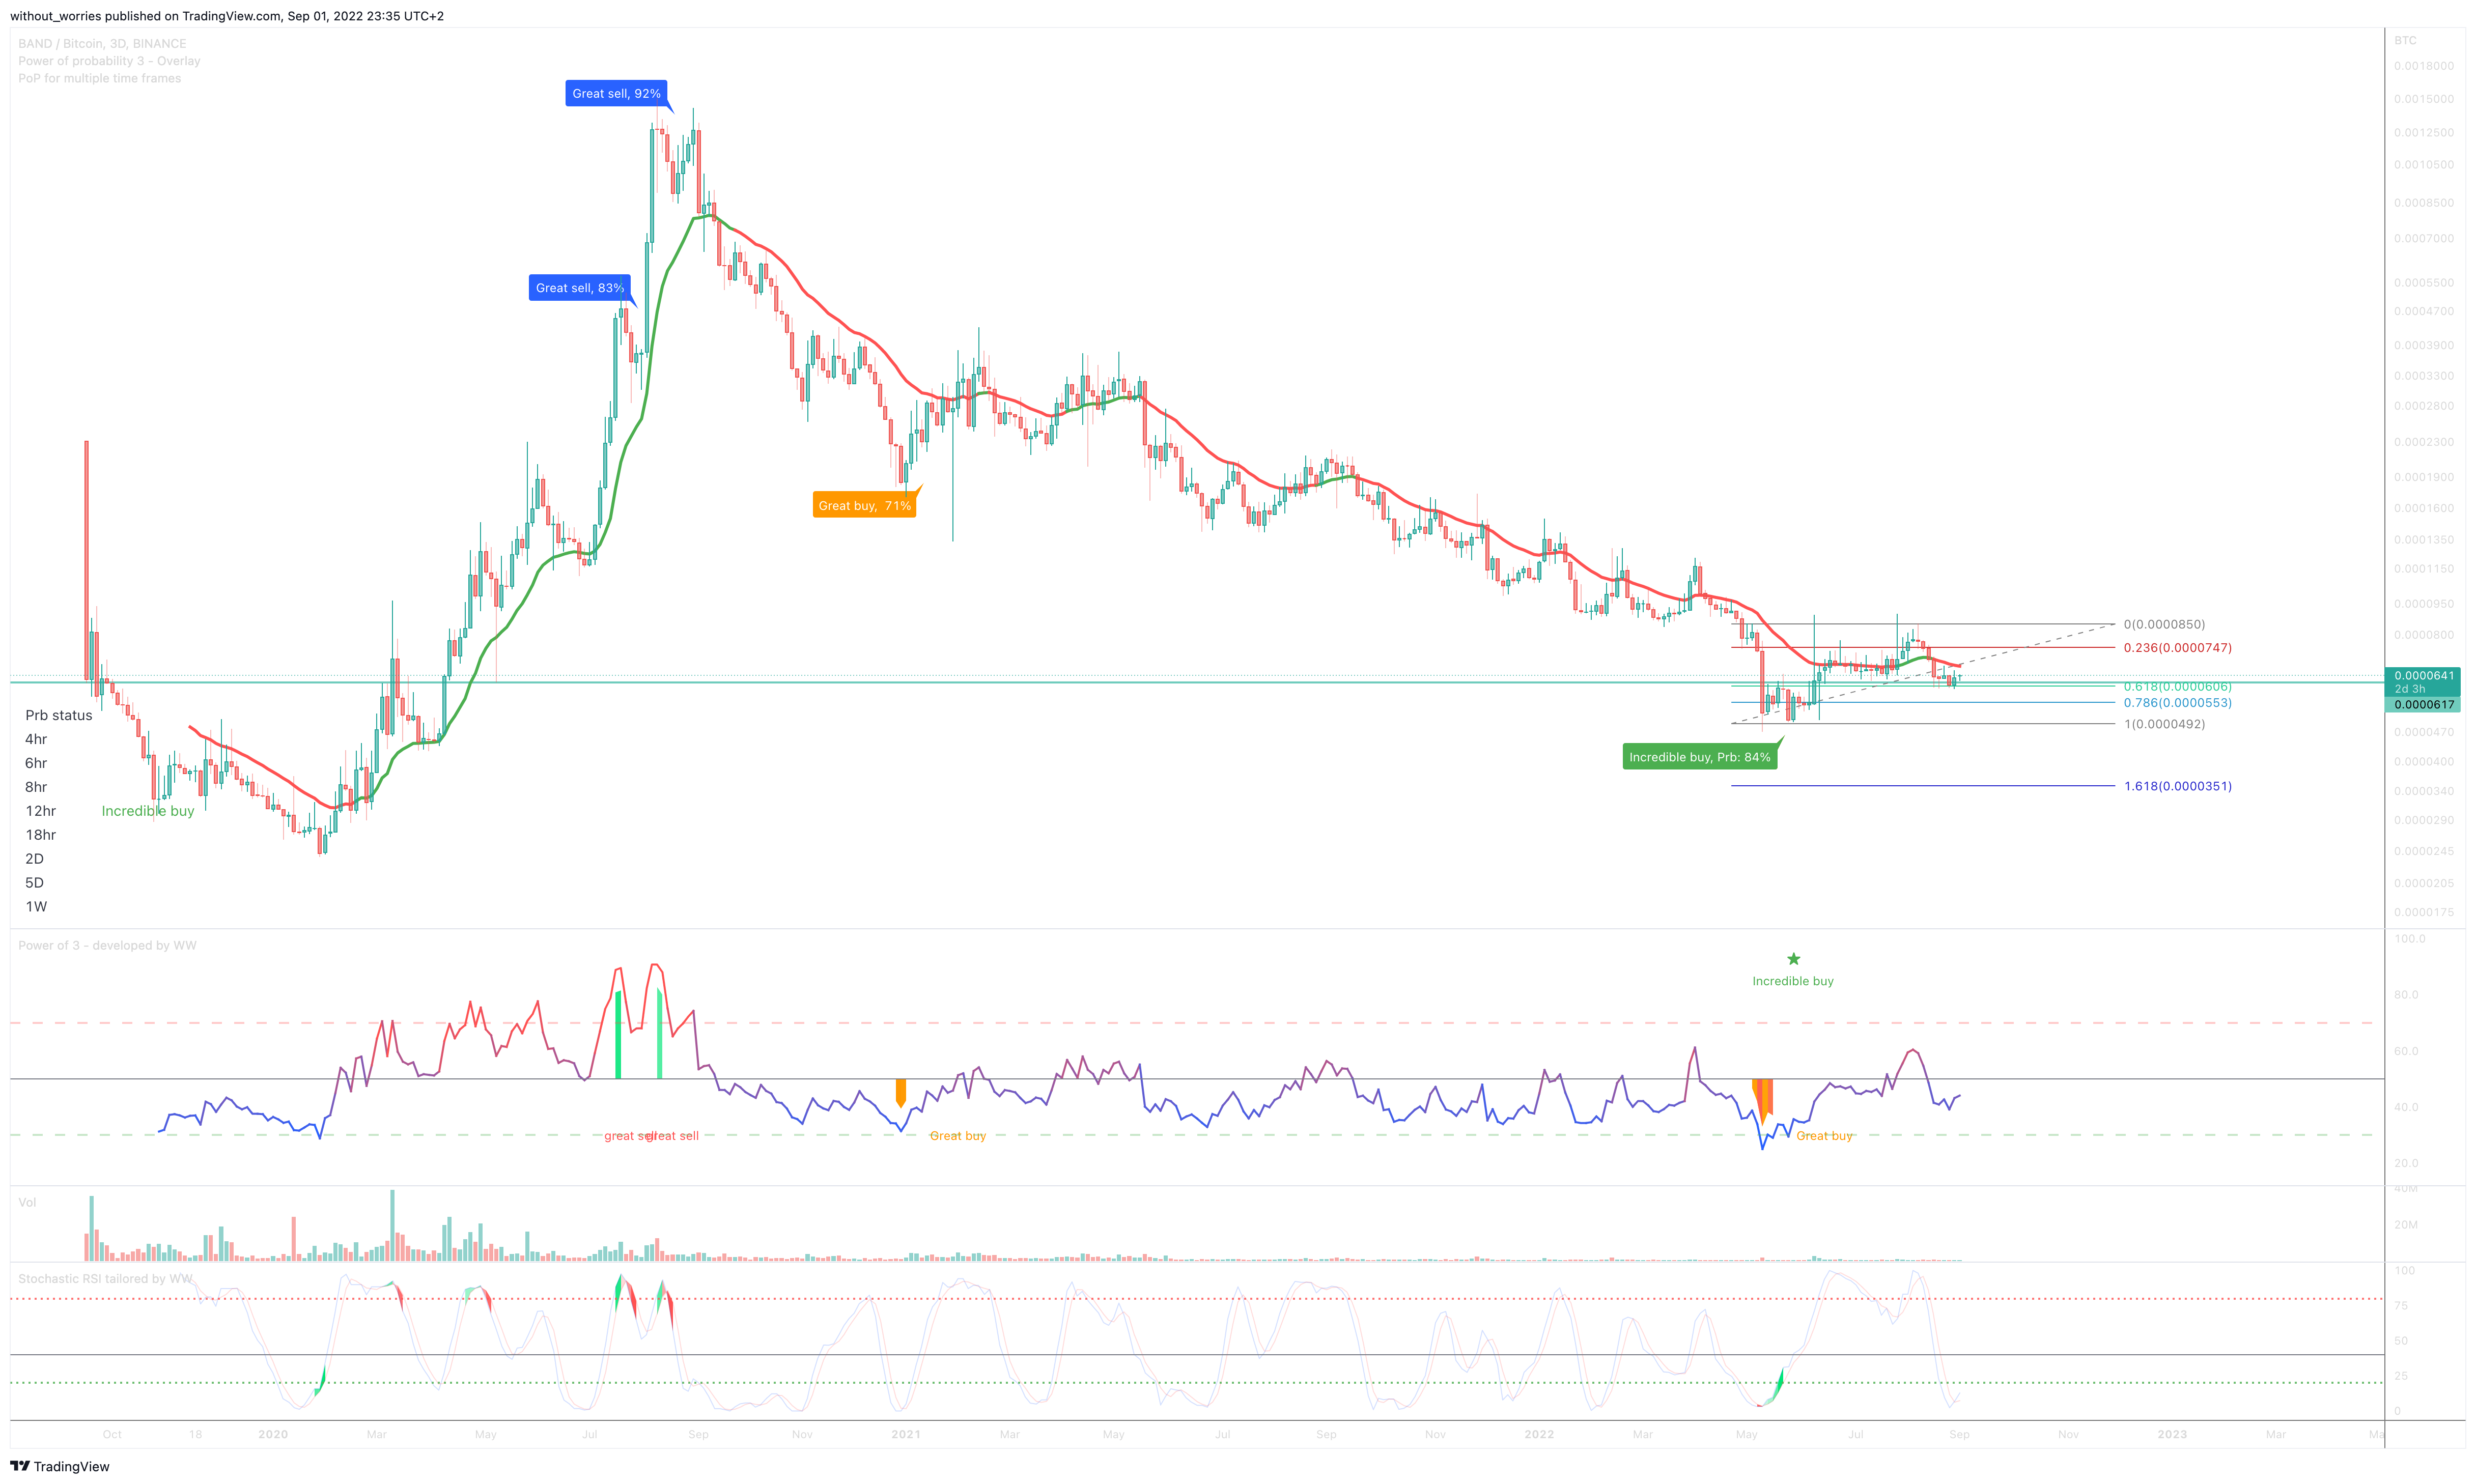
Task: Click the '0.0010500' price axis value
Action: point(2424,165)
